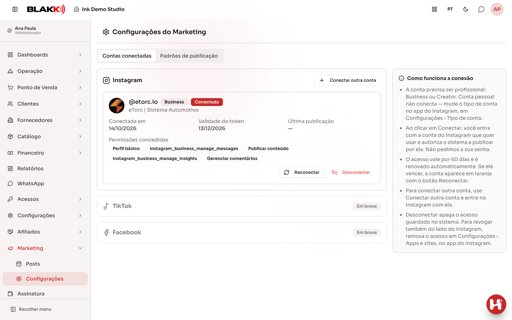Click the instagram_business_manage_messages permission tag
This screenshot has width=512, height=320.
pyautogui.click(x=194, y=149)
